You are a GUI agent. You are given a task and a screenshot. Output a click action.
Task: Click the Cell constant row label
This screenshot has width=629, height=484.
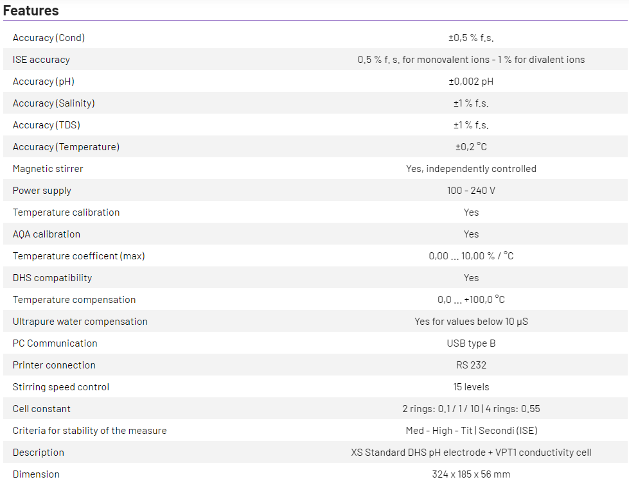[x=42, y=409]
